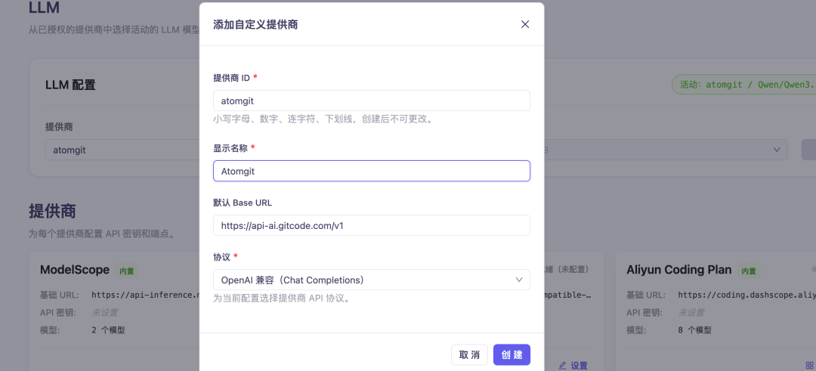Image resolution: width=816 pixels, height=371 pixels.
Task: Click the dialog title 添加自定义提供商
Action: click(255, 24)
